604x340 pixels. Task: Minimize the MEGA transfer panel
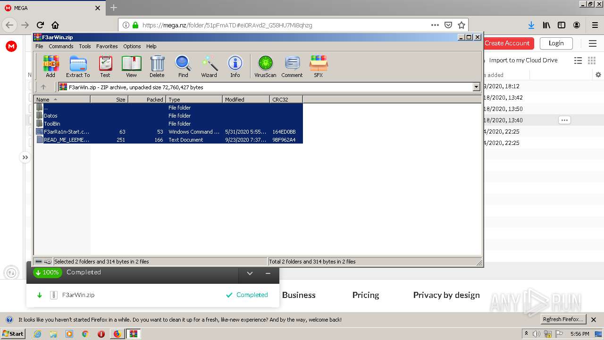(x=268, y=273)
